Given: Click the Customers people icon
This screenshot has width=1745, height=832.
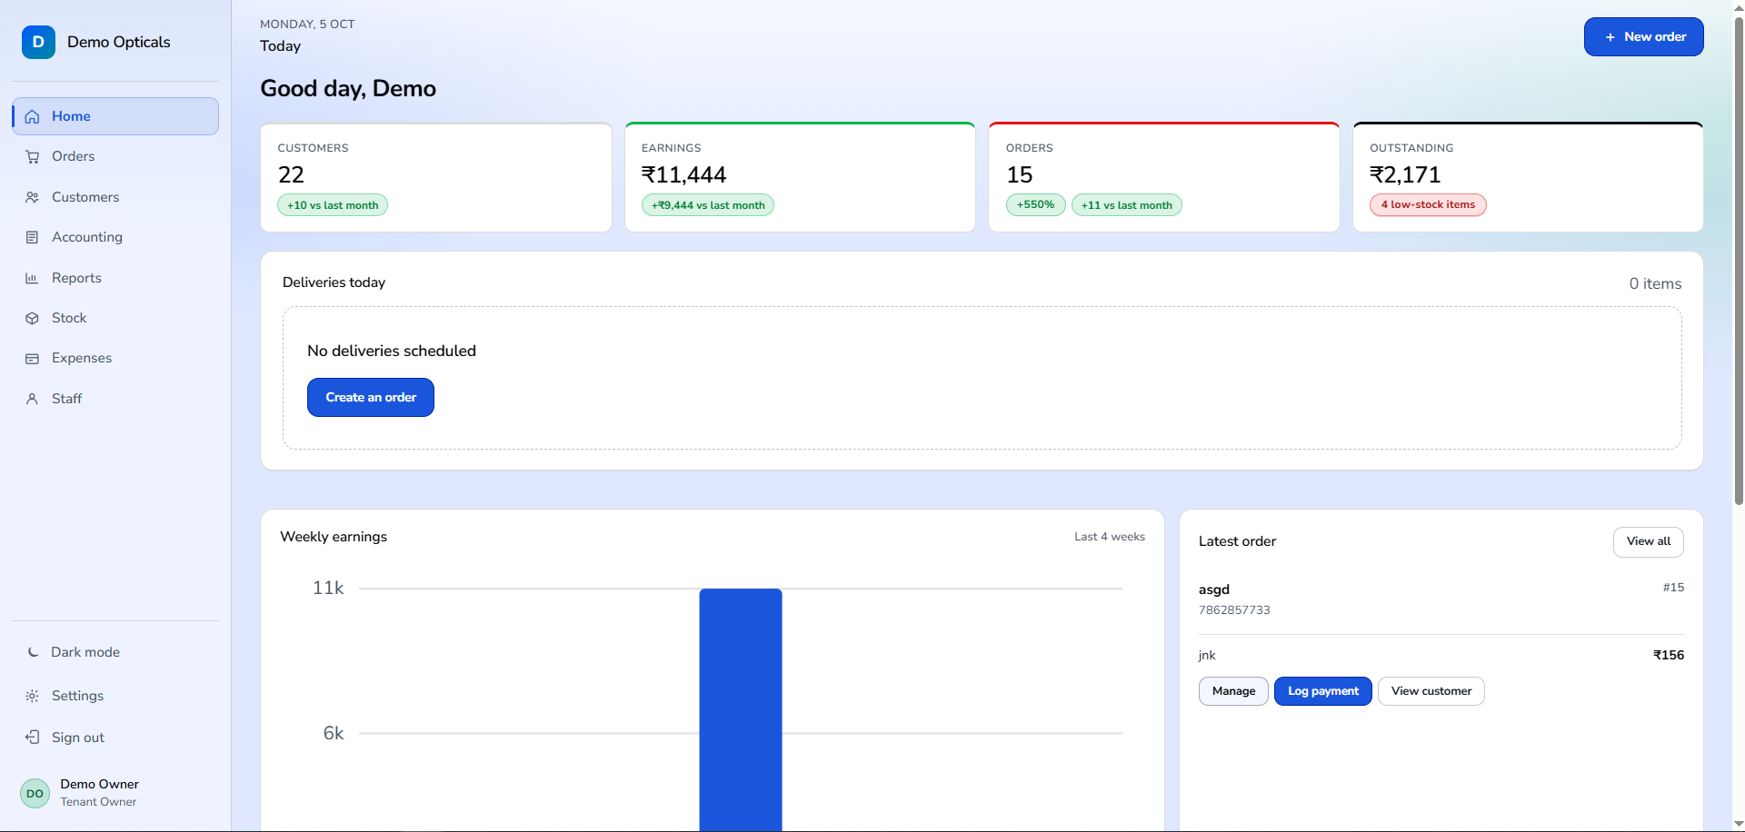Looking at the screenshot, I should tap(32, 197).
